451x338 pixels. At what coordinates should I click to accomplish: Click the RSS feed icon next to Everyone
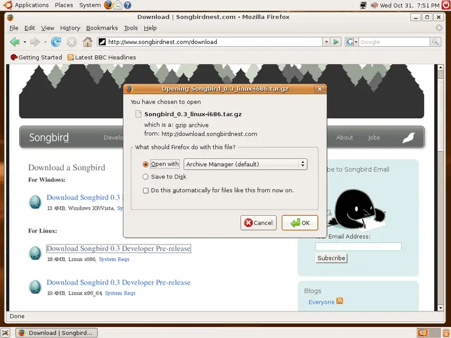click(x=340, y=301)
